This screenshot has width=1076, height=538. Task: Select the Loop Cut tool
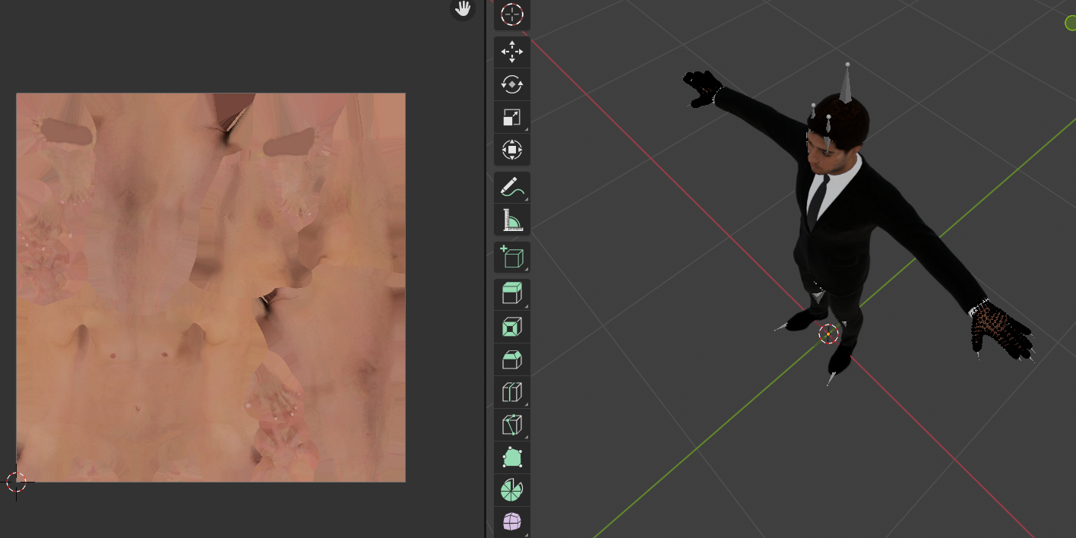(512, 392)
